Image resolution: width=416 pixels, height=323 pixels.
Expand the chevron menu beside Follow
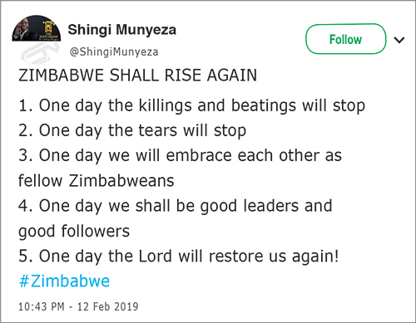pyautogui.click(x=399, y=41)
